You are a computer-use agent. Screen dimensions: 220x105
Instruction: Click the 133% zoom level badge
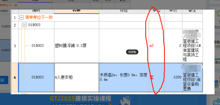coord(132,52)
